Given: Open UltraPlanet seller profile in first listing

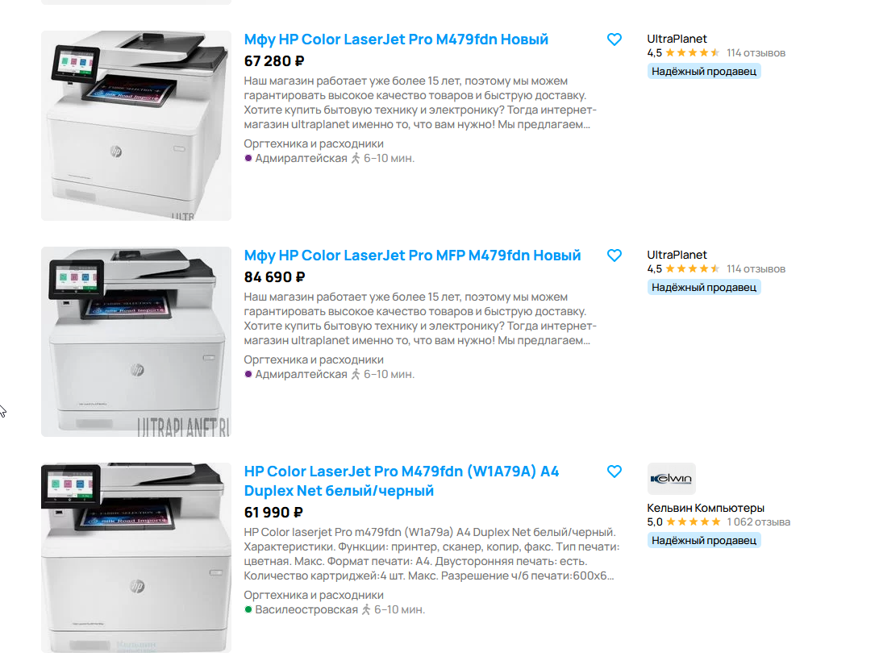Looking at the screenshot, I should coord(677,39).
